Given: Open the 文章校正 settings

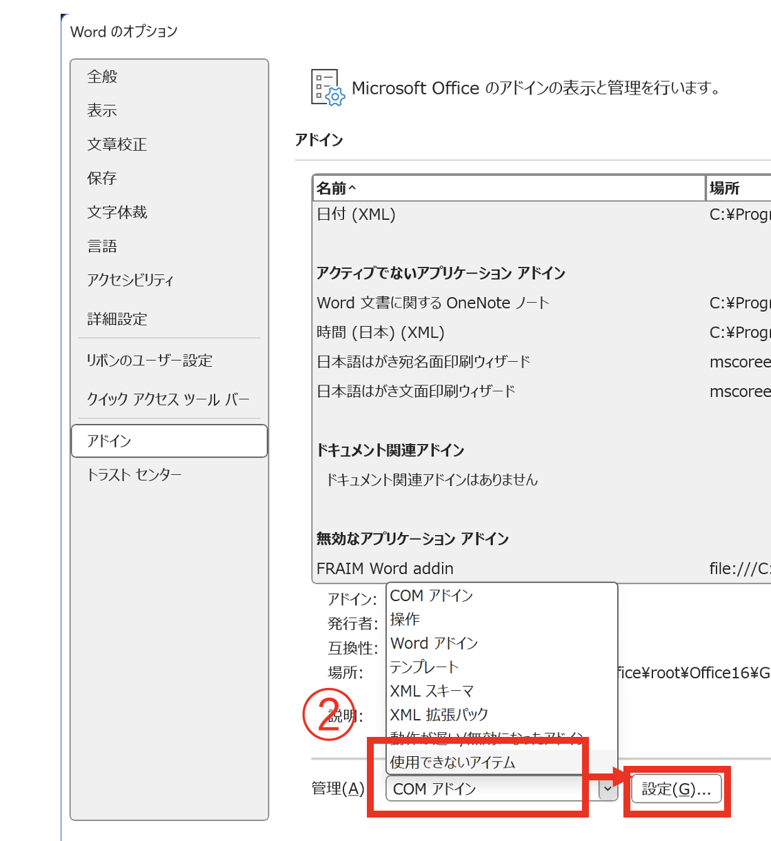Looking at the screenshot, I should tap(117, 144).
